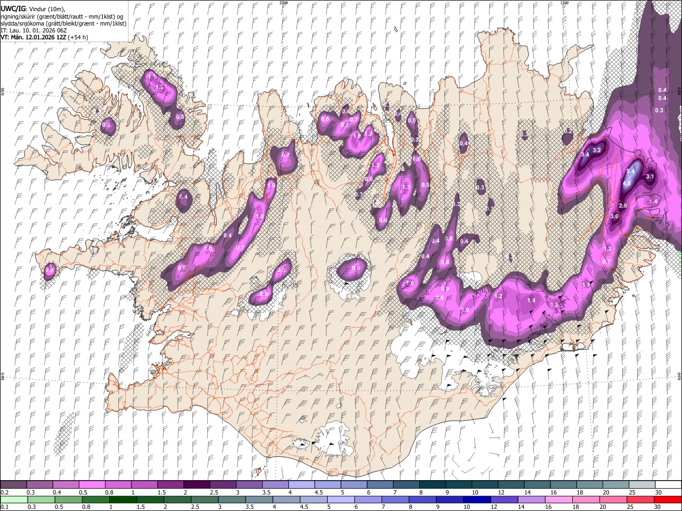The image size is (682, 511).
Task: Click the '15W' longitude label
Action: pos(564,3)
